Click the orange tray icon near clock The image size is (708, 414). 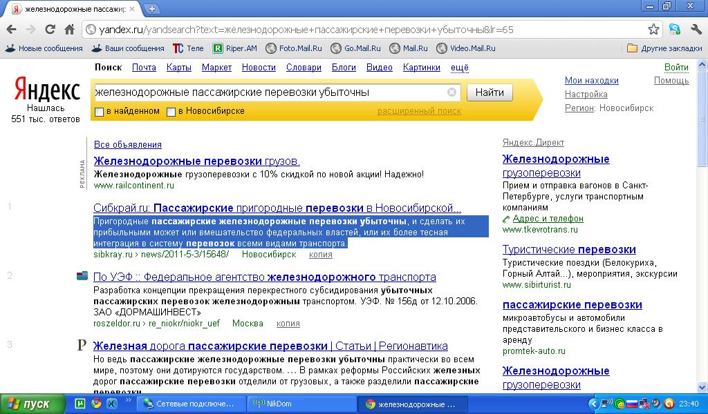pyautogui.click(x=669, y=404)
